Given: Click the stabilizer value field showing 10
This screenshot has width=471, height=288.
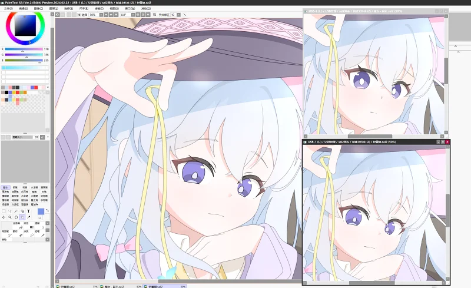Looking at the screenshot, I should [x=173, y=15].
